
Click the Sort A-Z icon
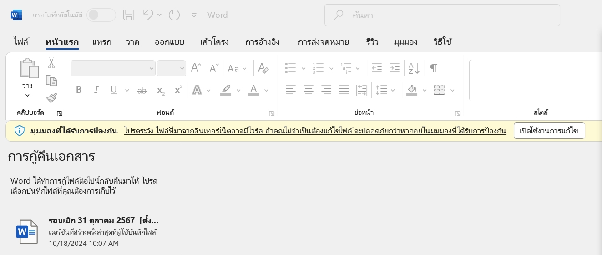click(414, 68)
